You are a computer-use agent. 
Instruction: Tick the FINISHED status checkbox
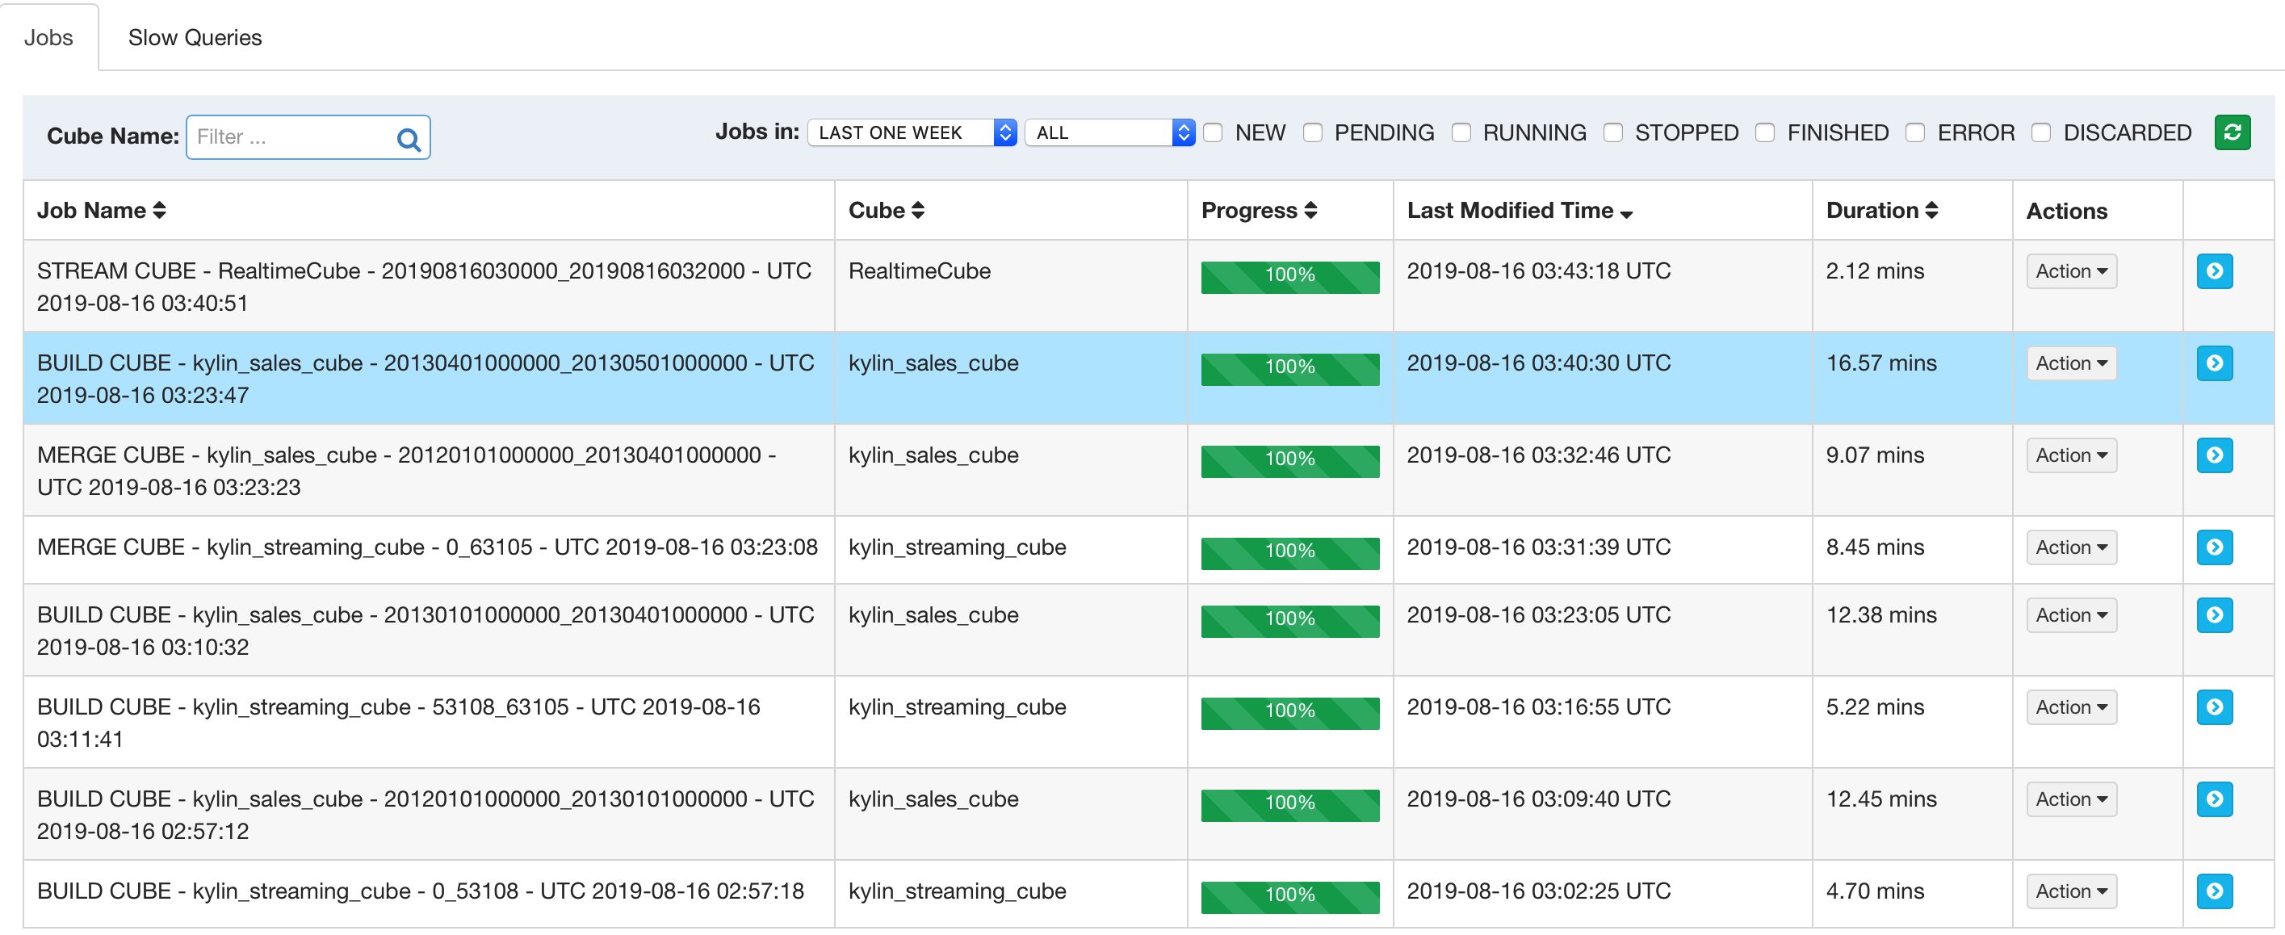[1765, 133]
